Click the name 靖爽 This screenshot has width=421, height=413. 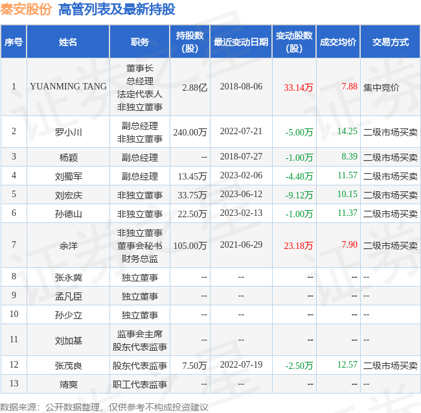pyautogui.click(x=68, y=384)
